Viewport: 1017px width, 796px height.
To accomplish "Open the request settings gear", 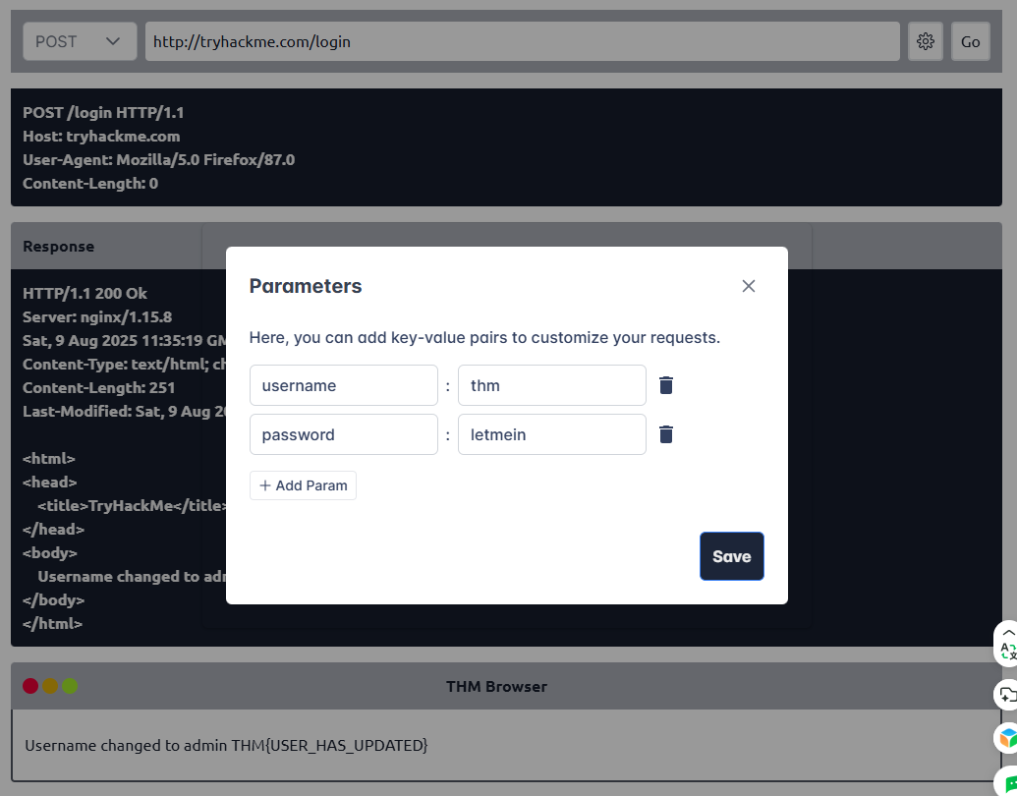I will click(926, 41).
